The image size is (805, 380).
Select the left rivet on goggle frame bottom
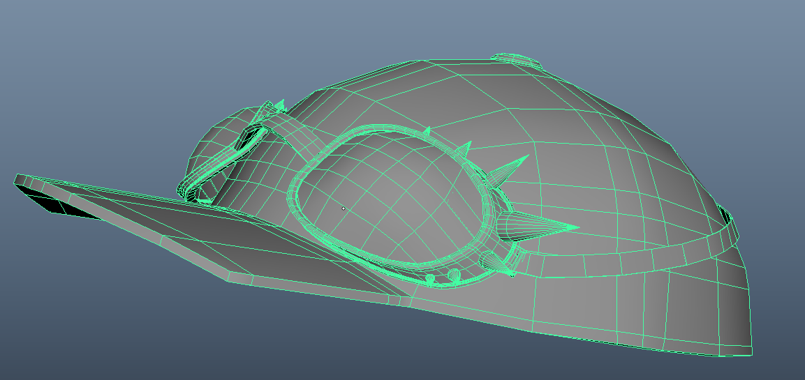click(x=430, y=279)
